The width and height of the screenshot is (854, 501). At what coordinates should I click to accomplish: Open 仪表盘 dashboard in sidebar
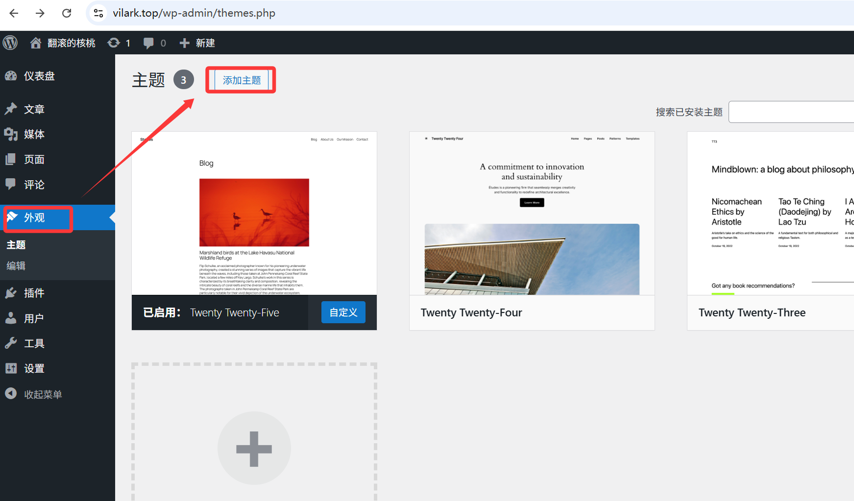coord(39,76)
